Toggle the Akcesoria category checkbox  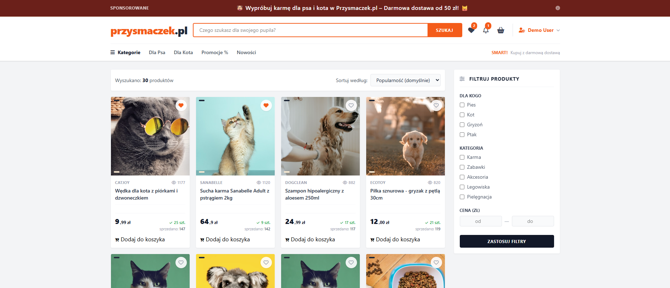pos(462,177)
